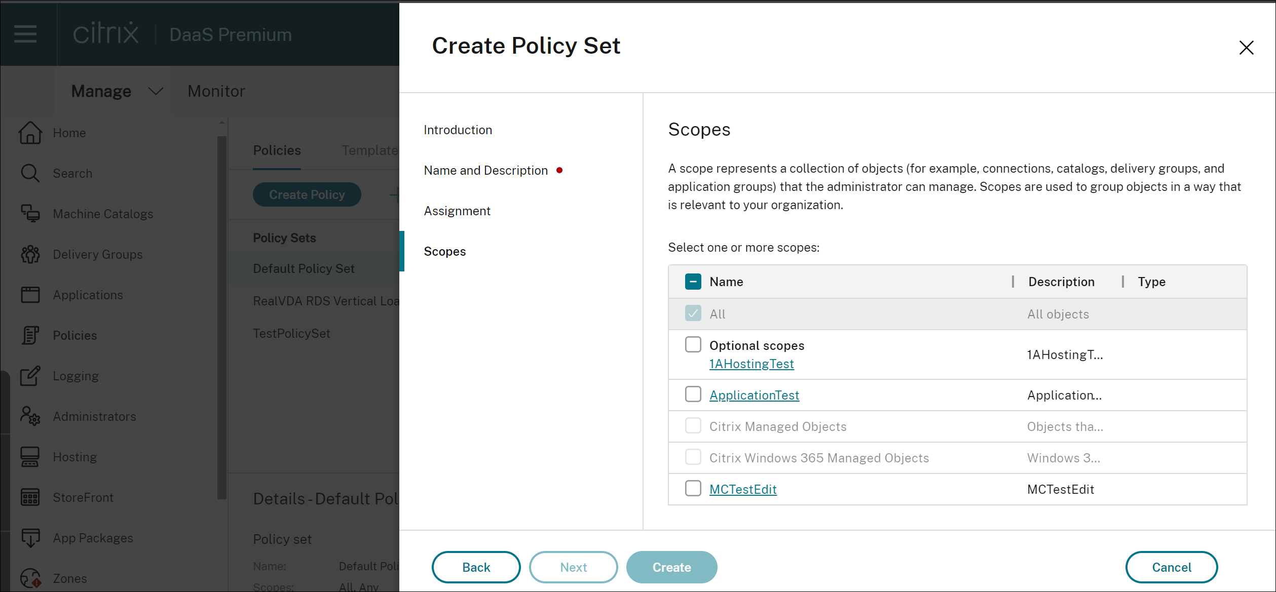The height and width of the screenshot is (592, 1276).
Task: Click the Back button
Action: click(476, 568)
